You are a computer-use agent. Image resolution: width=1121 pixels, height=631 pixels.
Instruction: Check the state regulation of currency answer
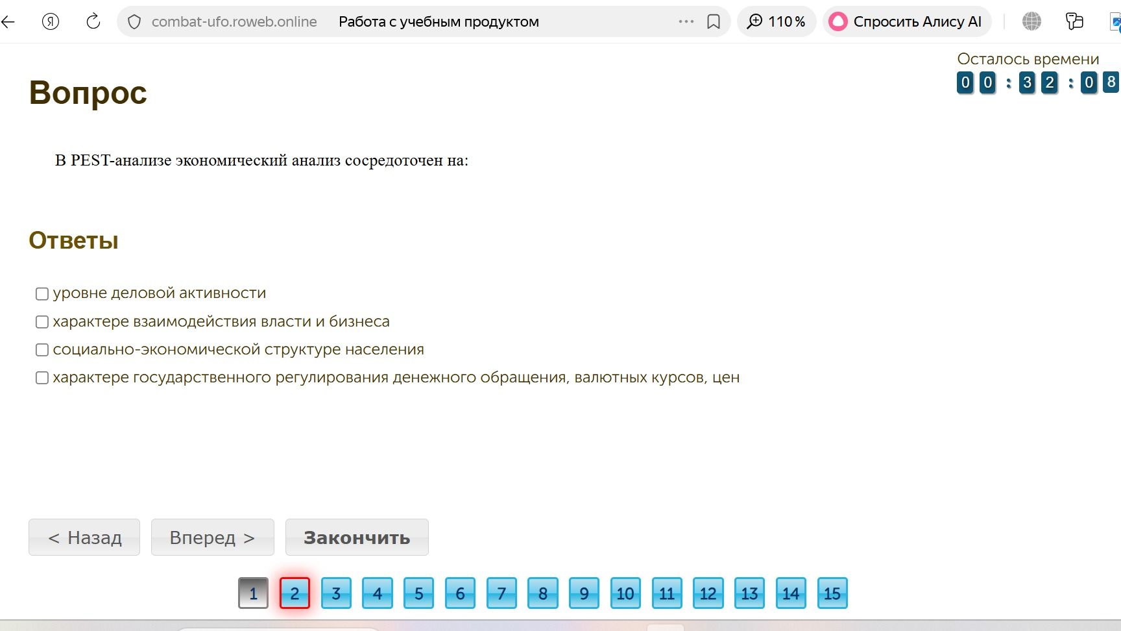click(x=42, y=378)
